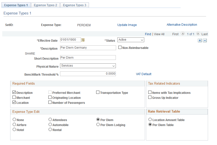
Task: Select the Per Diem Lodging option
Action: click(x=98, y=125)
